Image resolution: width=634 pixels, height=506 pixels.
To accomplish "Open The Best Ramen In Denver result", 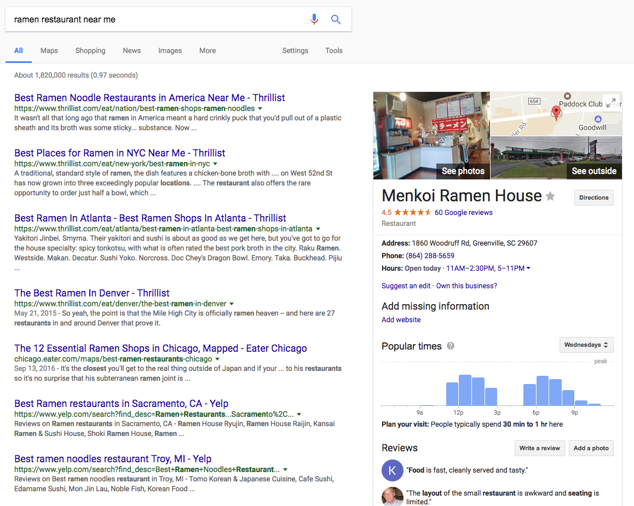I will [92, 293].
